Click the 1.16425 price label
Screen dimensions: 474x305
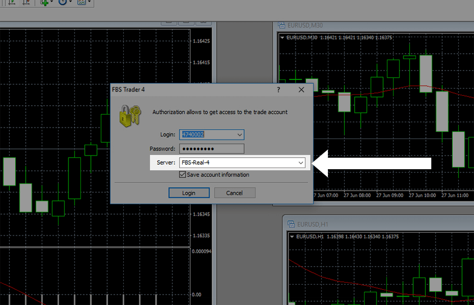(x=201, y=41)
